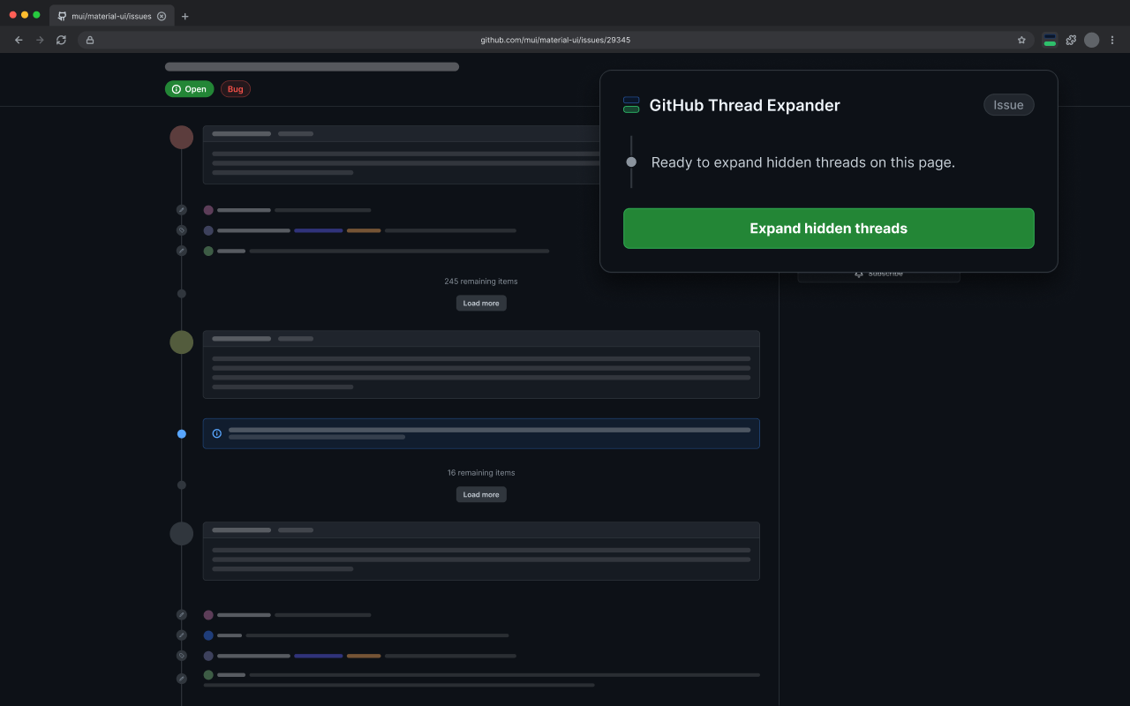1130x706 pixels.
Task: Focus the github.com address bar
Action: tap(555, 40)
